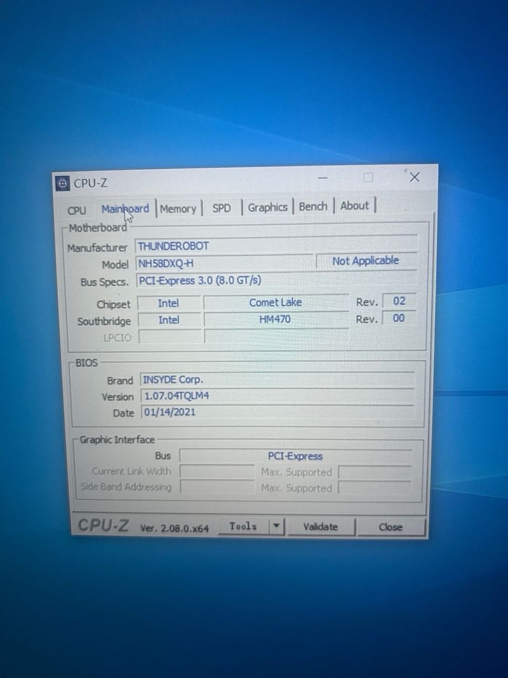View the Graphics tab
The width and height of the screenshot is (508, 678).
[x=267, y=207]
